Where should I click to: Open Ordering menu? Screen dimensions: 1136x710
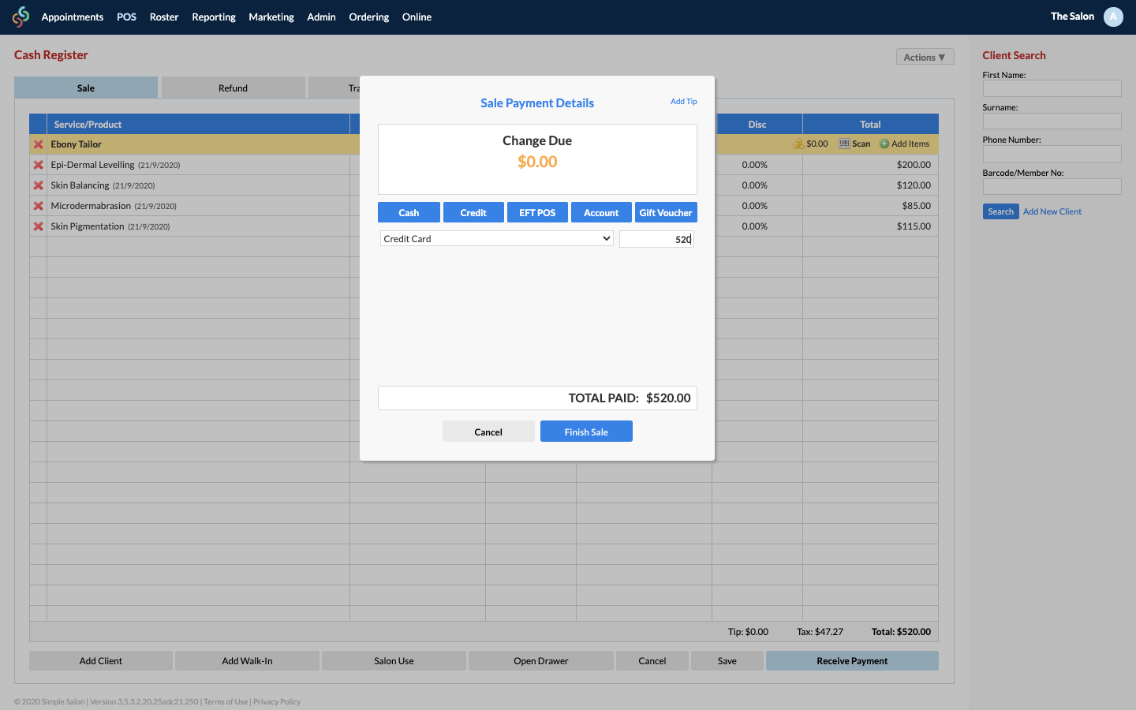click(x=369, y=17)
